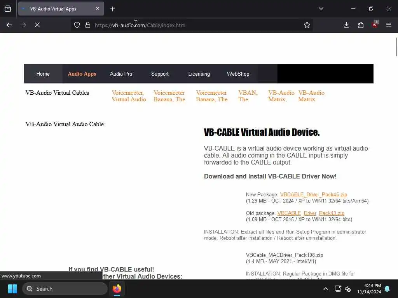Open Firefox from the taskbar
Screen dimensions: 398x298
[x=117, y=289]
